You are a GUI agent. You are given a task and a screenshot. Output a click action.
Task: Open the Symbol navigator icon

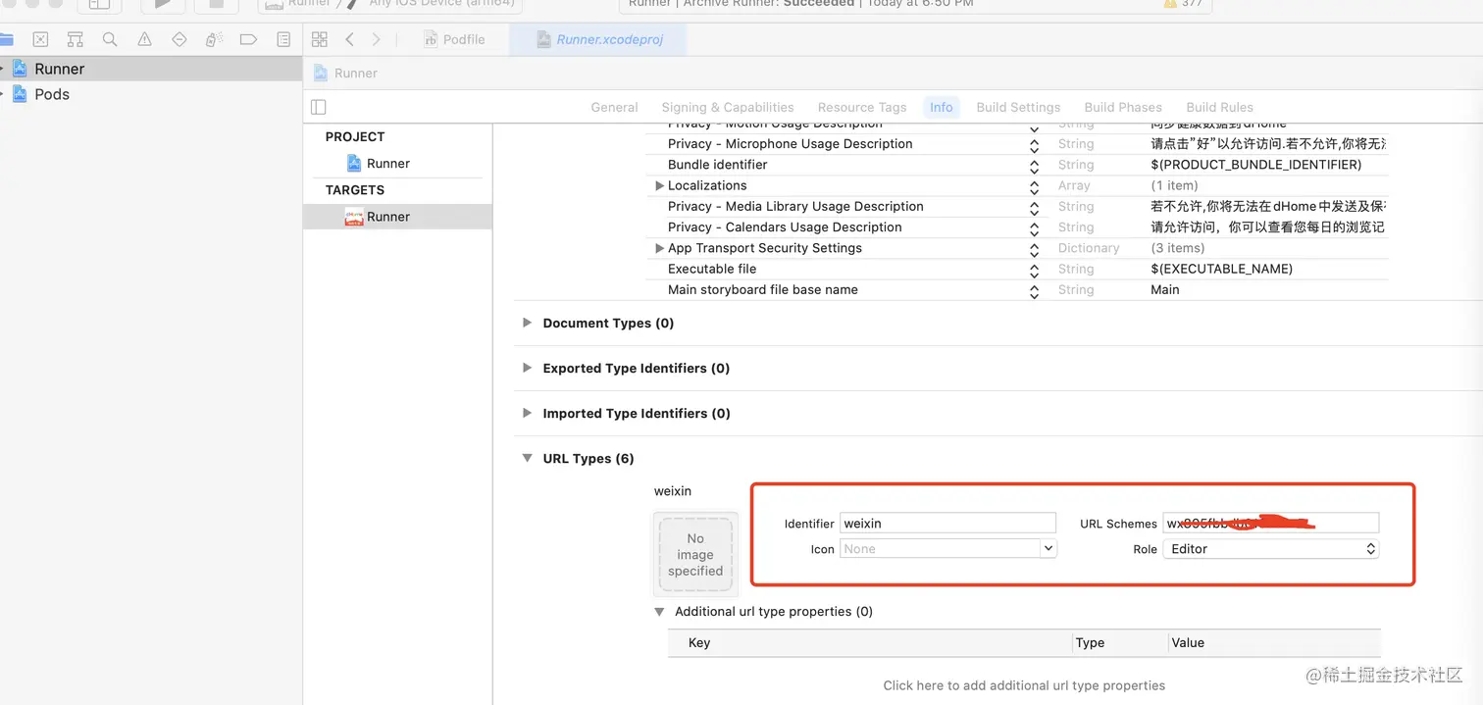pyautogui.click(x=75, y=39)
